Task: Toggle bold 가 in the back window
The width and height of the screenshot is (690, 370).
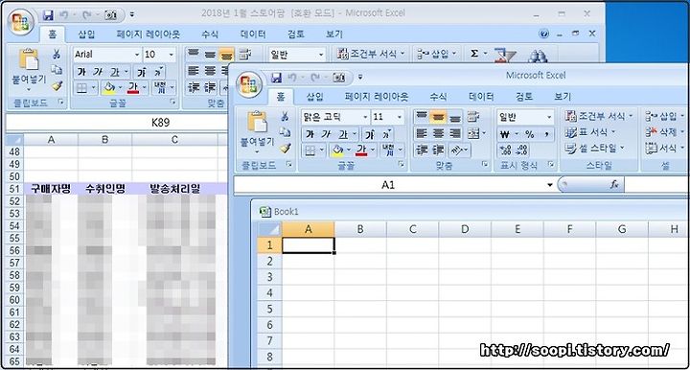Action: 81,72
